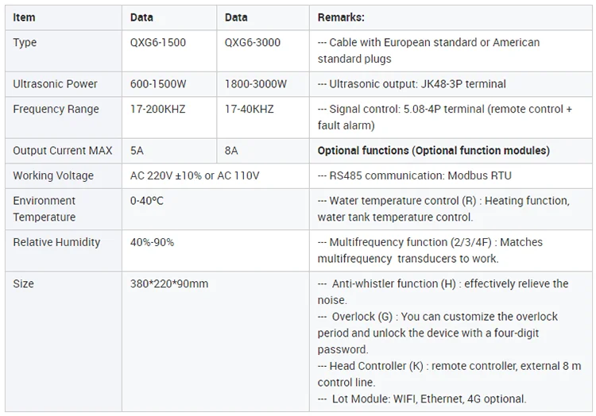
Task: Click the 0-40℃ temperature value
Action: coord(147,201)
